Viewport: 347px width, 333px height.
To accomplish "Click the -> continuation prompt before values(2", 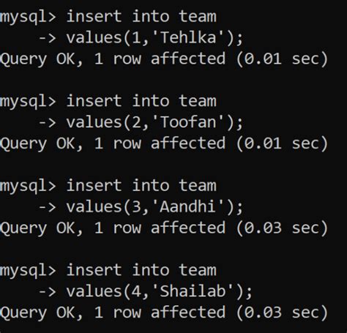I will click(x=48, y=122).
